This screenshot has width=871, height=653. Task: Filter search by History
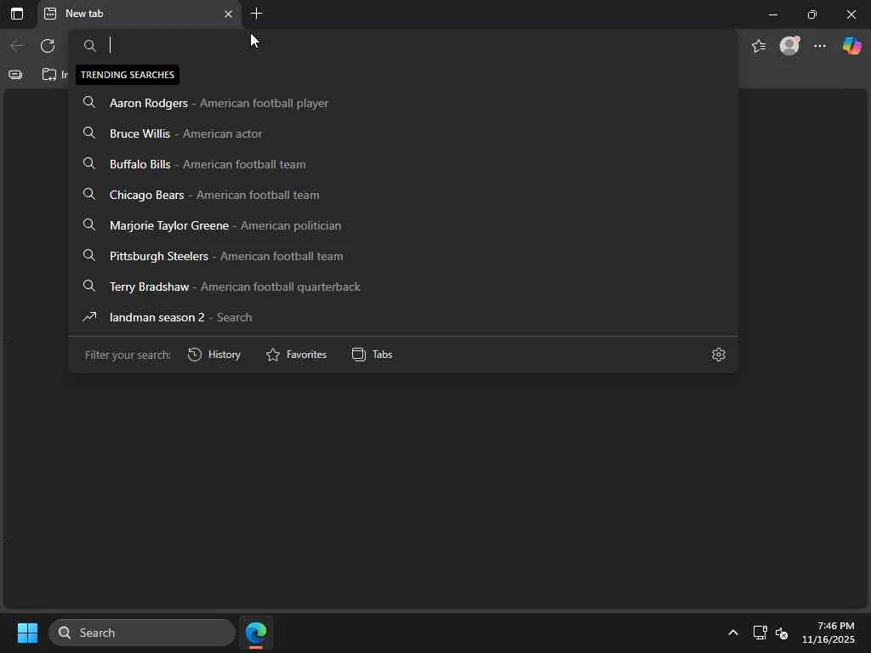[214, 355]
